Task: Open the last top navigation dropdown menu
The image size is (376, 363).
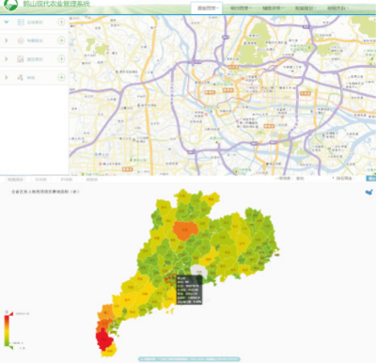Action: [337, 8]
